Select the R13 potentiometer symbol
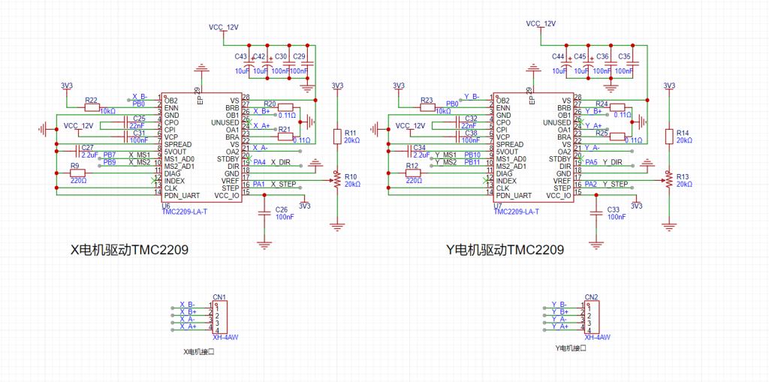 (x=668, y=180)
